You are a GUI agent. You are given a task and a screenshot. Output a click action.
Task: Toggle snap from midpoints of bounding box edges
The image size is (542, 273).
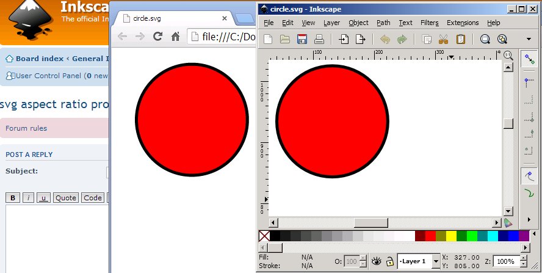pyautogui.click(x=529, y=134)
